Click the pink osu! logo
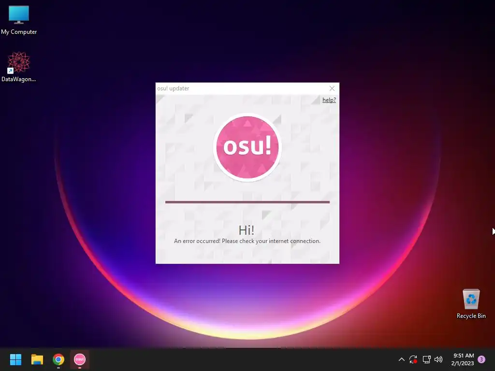Viewport: 495px width, 371px height. click(247, 147)
